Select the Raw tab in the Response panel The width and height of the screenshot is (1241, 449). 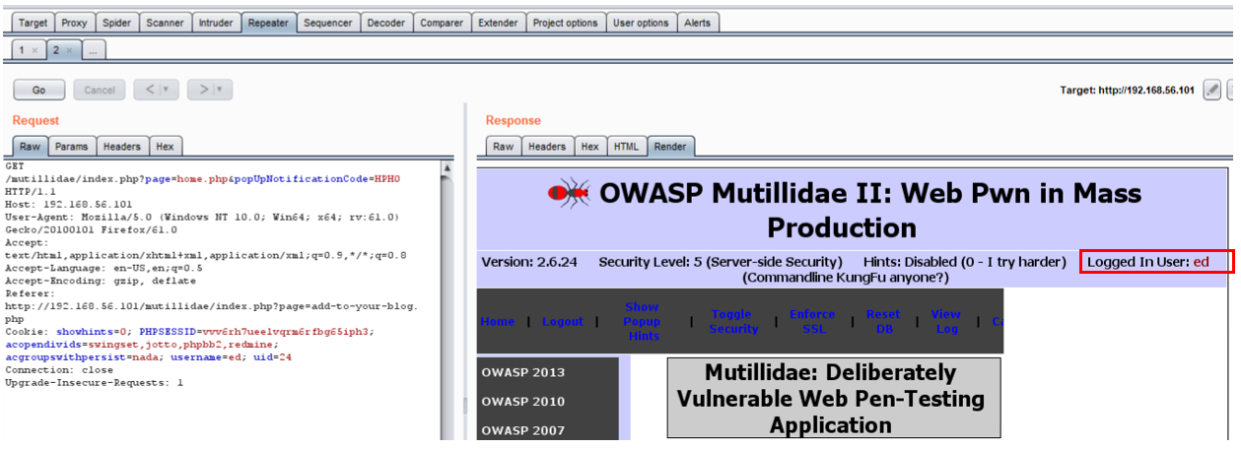pos(504,147)
